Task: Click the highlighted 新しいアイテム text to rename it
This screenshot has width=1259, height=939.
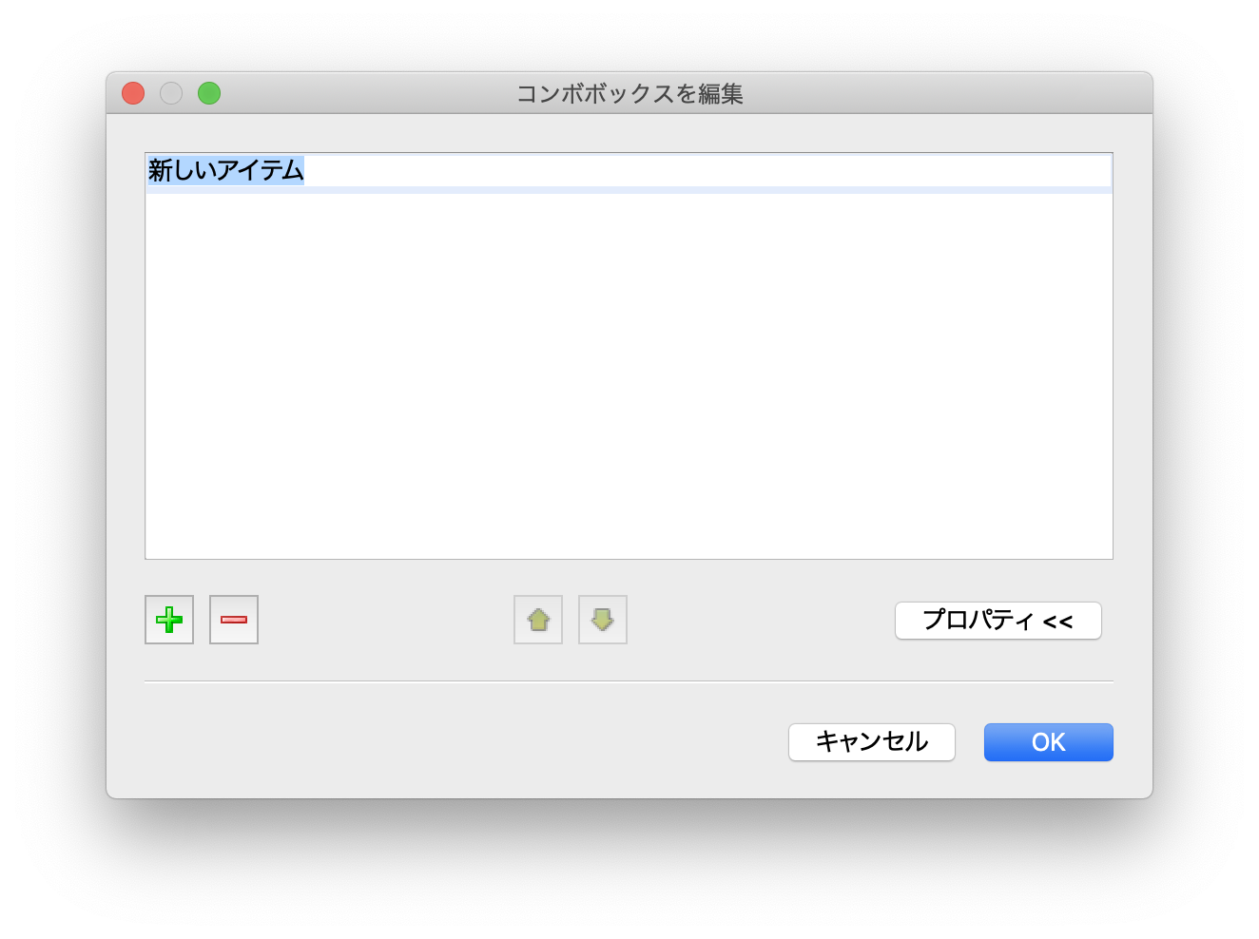Action: (x=225, y=171)
